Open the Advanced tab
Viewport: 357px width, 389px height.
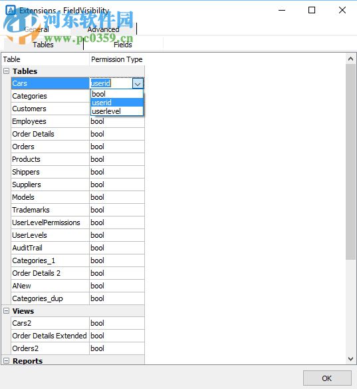[103, 29]
